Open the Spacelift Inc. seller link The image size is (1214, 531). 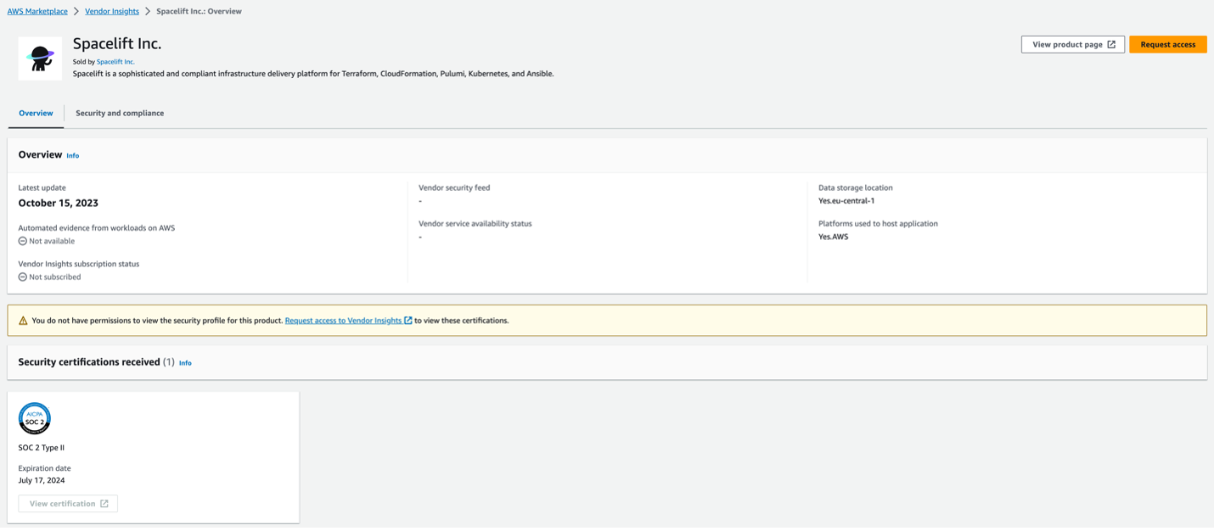pos(115,62)
